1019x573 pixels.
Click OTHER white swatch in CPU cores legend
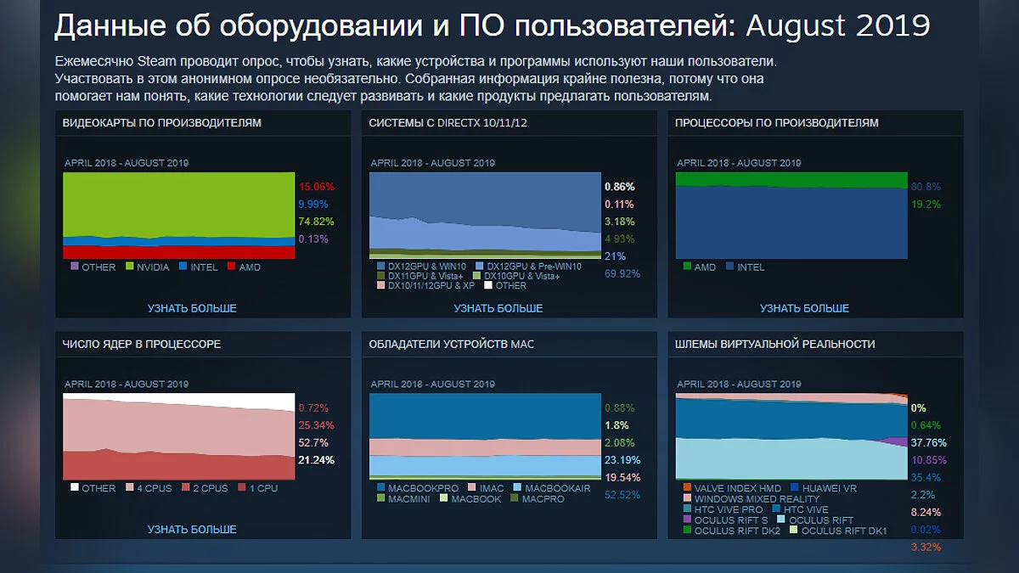pos(75,488)
